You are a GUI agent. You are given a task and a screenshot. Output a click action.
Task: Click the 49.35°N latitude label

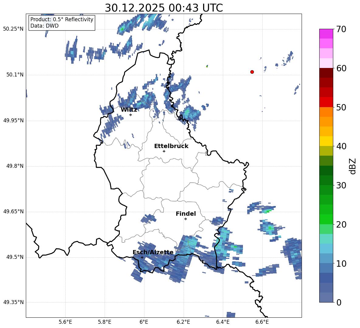(13, 302)
